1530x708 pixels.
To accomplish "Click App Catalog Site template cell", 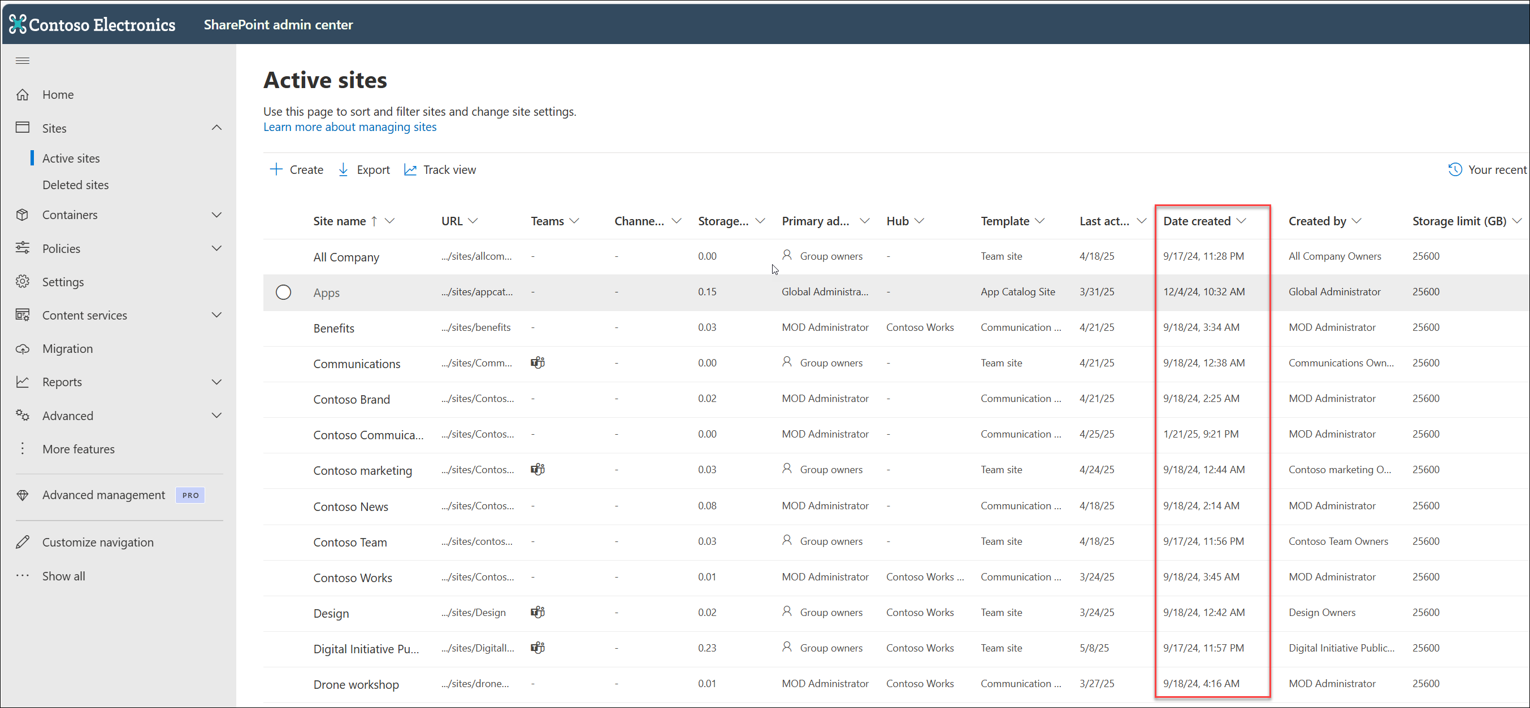I will tap(1018, 291).
